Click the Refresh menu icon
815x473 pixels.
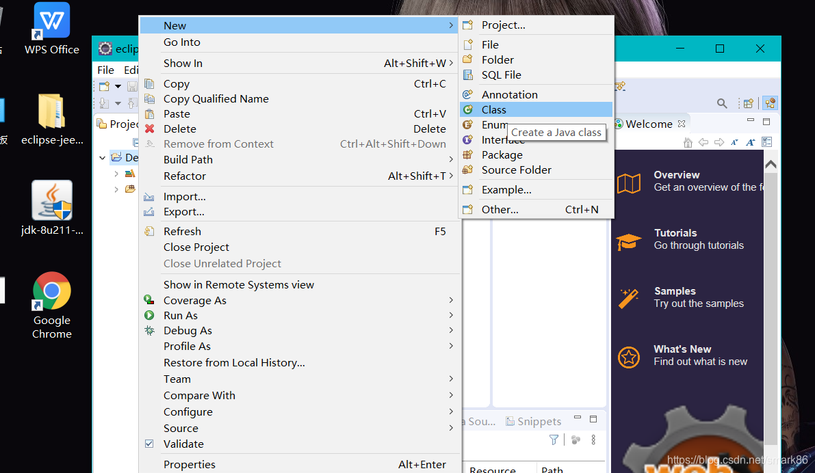[149, 231]
